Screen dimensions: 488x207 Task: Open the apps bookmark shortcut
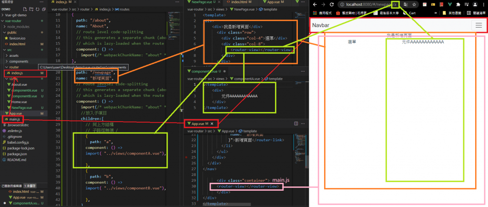click(x=322, y=13)
